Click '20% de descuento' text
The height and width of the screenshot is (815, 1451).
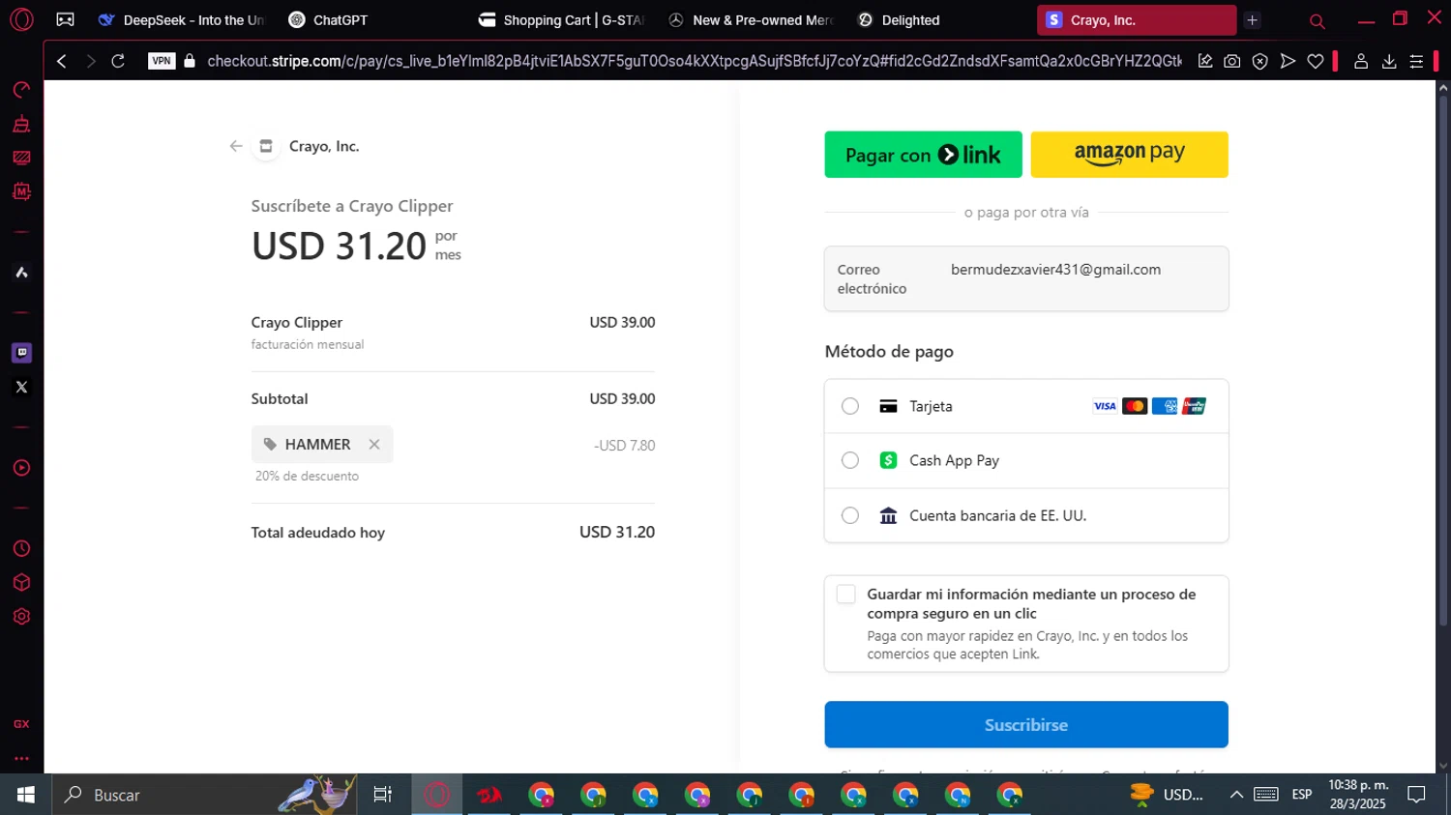coord(307,476)
